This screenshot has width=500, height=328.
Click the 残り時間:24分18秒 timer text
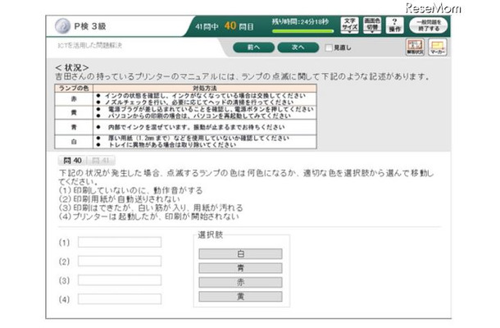point(300,22)
